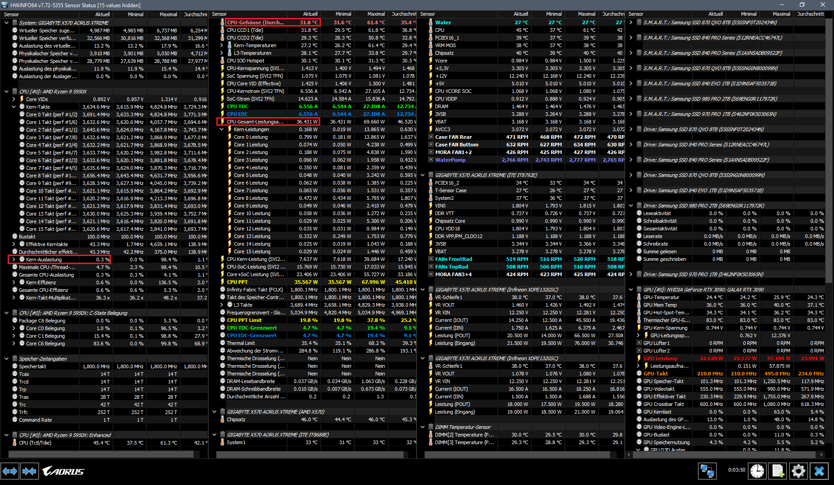Select the Core 0 Takt (perf #1/2) row
Image resolution: width=834 pixels, height=485 pixels.
tap(104, 115)
